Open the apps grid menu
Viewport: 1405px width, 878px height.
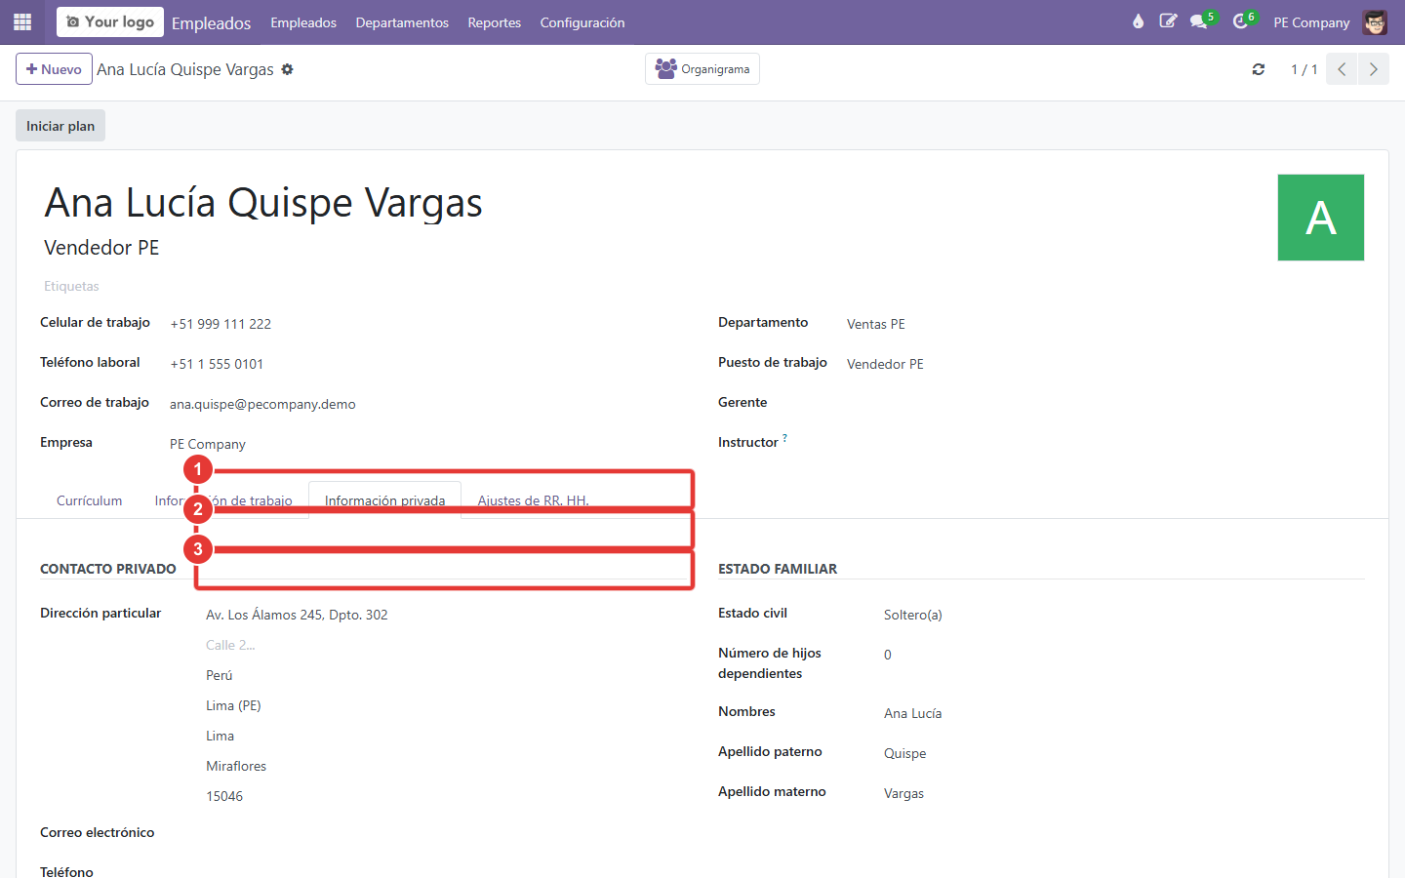coord(22,21)
